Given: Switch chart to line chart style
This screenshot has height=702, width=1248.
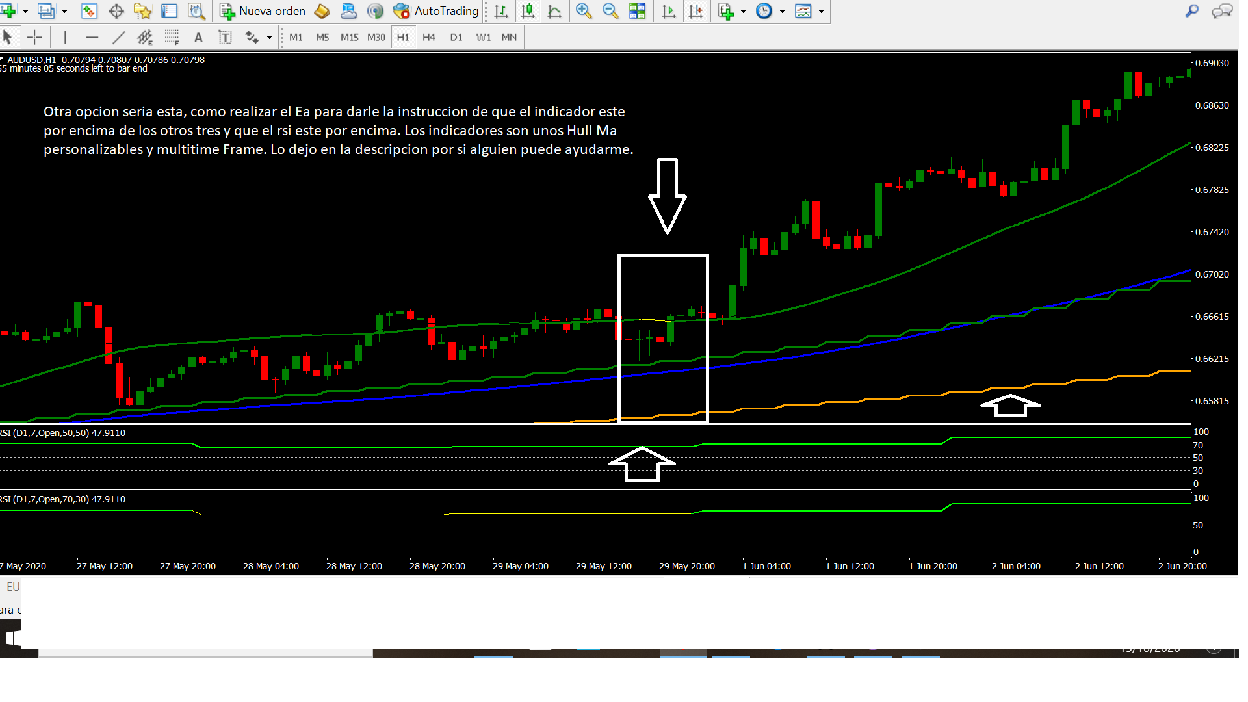Looking at the screenshot, I should pyautogui.click(x=554, y=11).
